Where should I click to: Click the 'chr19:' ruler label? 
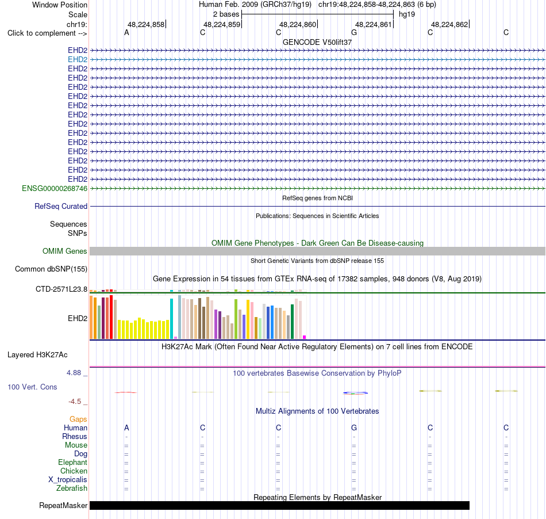coord(77,24)
